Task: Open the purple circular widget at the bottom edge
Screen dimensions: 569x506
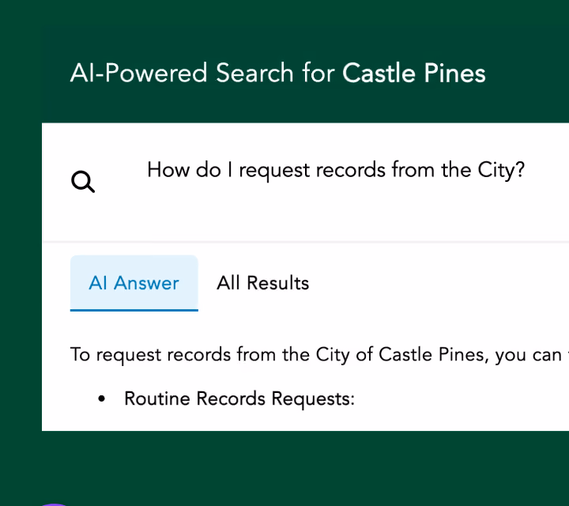Action: (x=54, y=504)
